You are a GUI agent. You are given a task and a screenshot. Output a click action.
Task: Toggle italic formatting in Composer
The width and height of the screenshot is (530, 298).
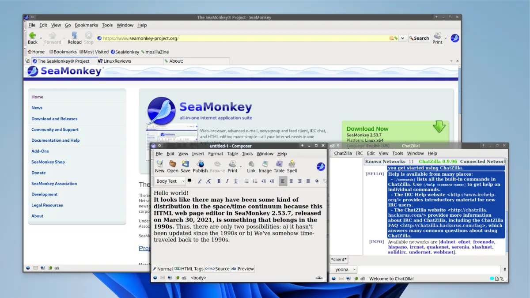[227, 181]
